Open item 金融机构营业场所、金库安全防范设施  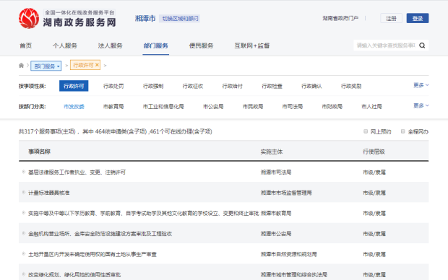pos(100,234)
